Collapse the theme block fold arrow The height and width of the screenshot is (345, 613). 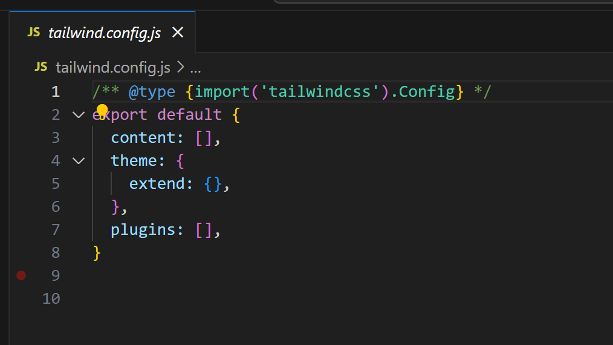pyautogui.click(x=79, y=161)
